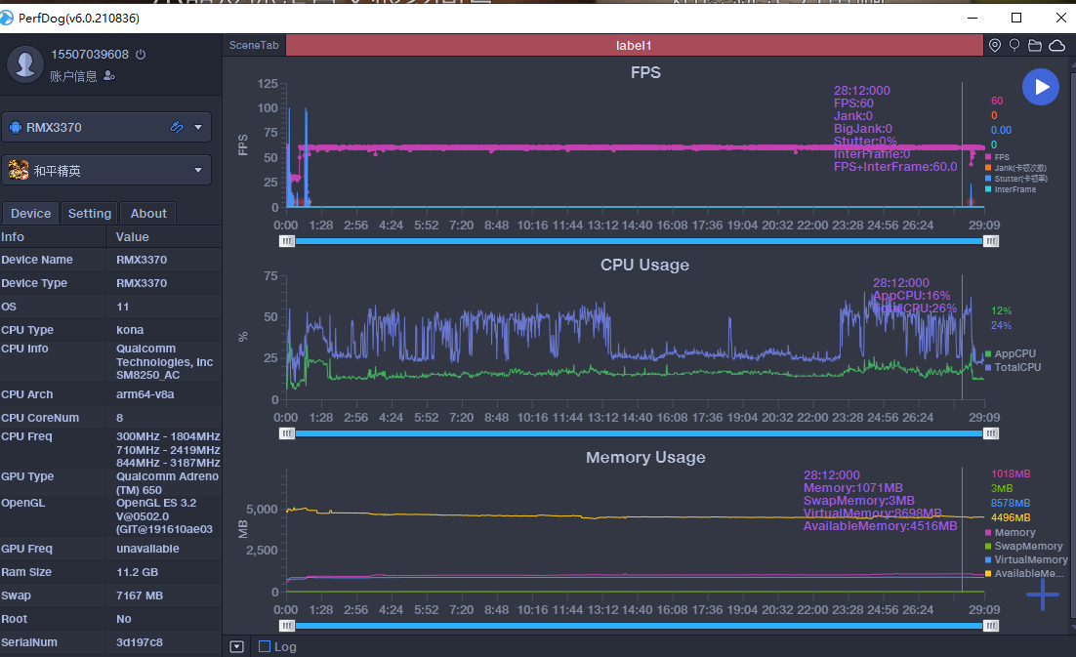This screenshot has height=657, width=1076.
Task: Select the label1 scene bar
Action: 634,46
